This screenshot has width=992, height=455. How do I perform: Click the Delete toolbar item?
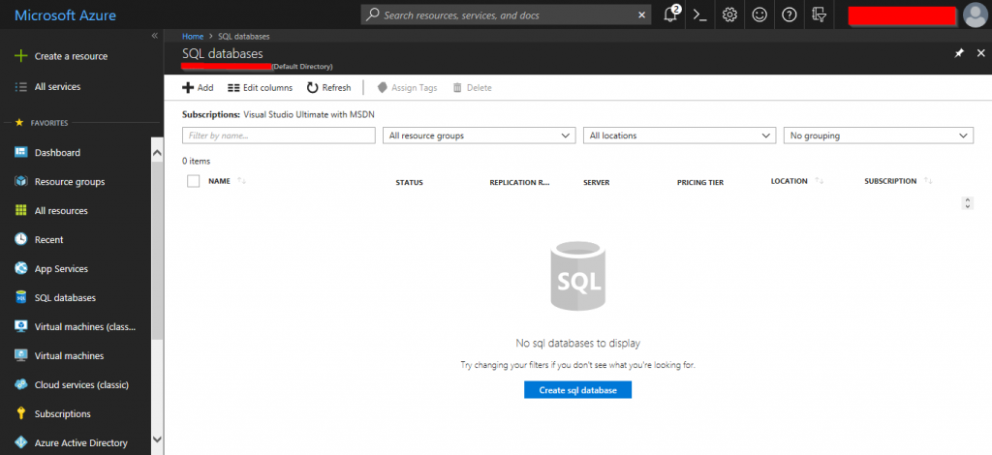click(x=473, y=88)
